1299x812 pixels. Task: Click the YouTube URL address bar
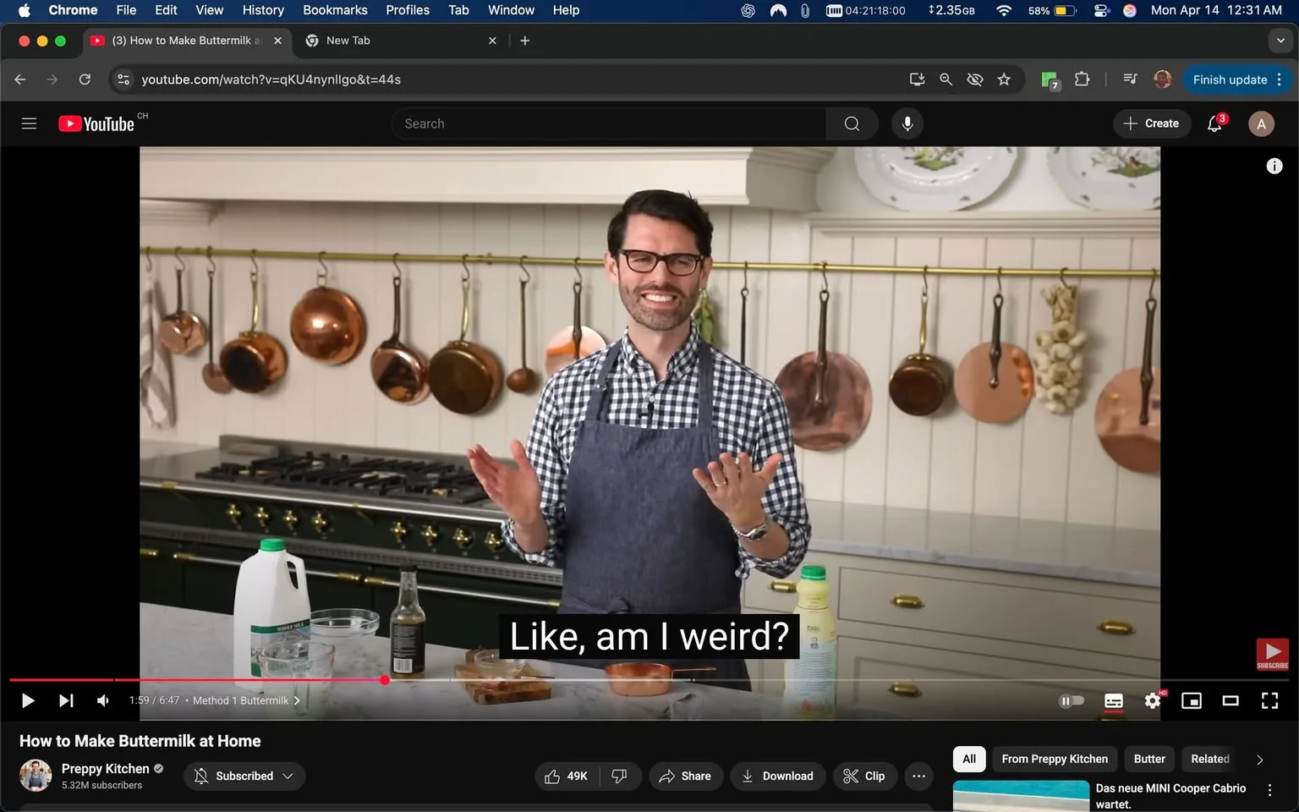271,80
